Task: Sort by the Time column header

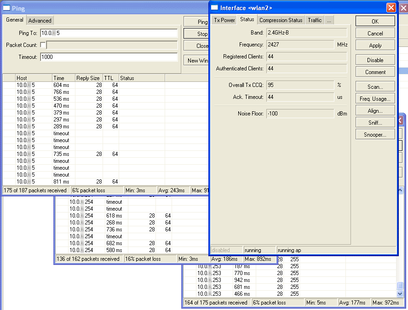Action: click(64, 78)
